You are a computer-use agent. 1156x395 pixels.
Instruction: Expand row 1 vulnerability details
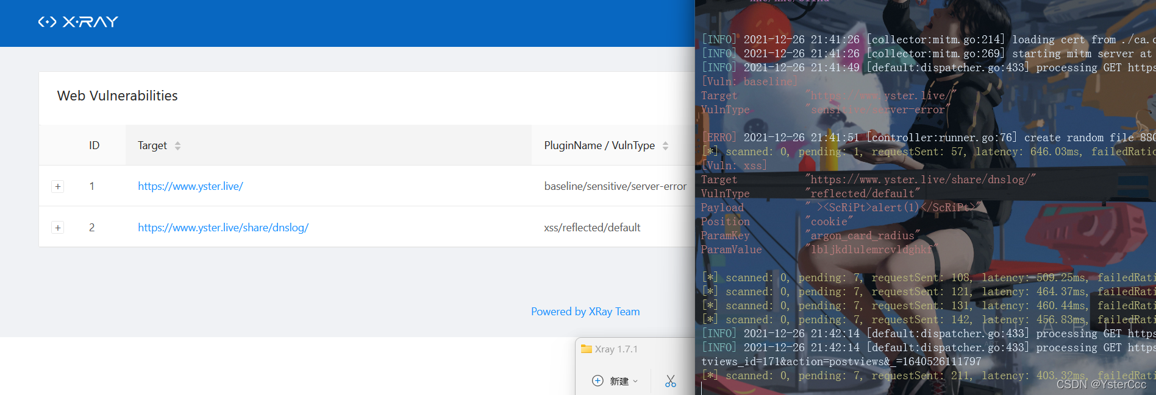pyautogui.click(x=58, y=186)
